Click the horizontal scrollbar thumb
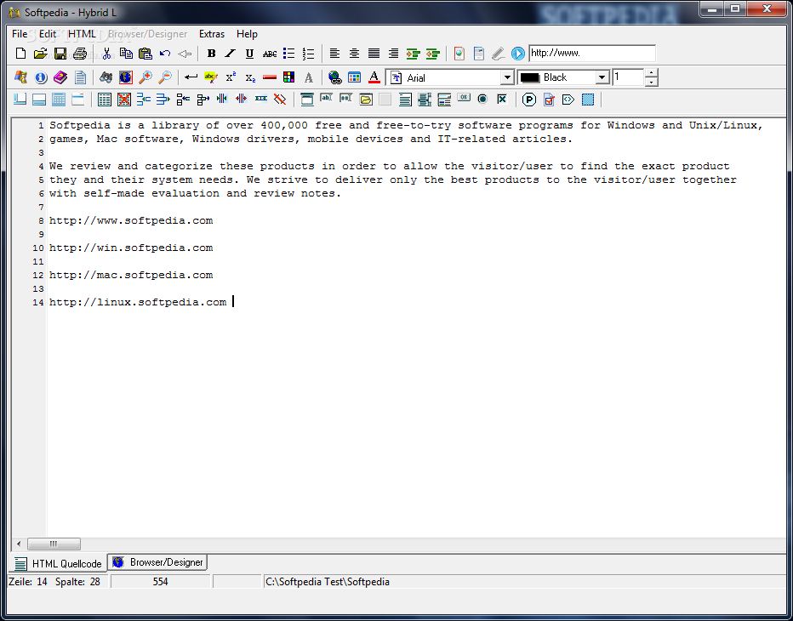The width and height of the screenshot is (793, 621). [x=54, y=544]
